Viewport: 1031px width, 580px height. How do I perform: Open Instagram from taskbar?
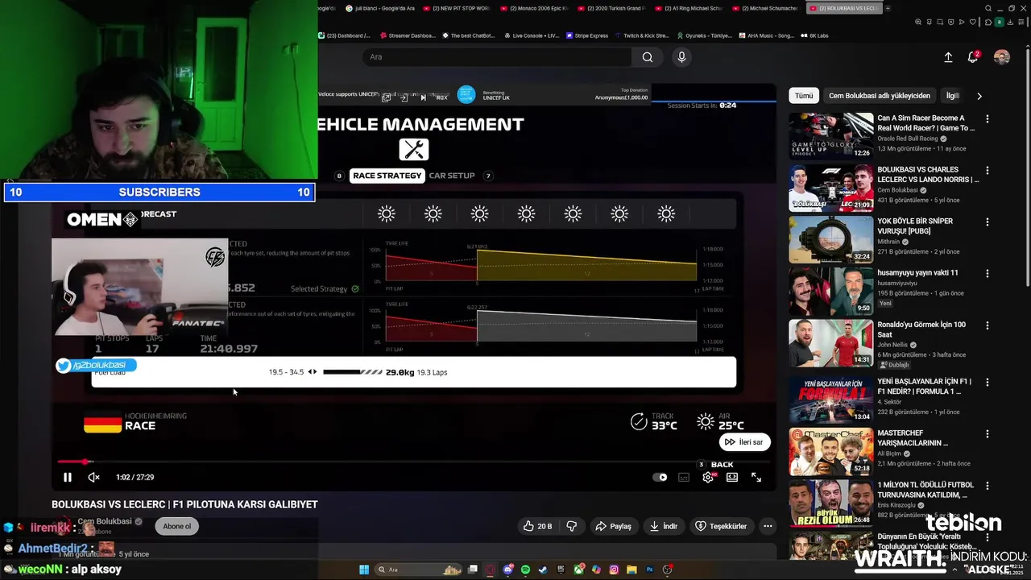[614, 570]
